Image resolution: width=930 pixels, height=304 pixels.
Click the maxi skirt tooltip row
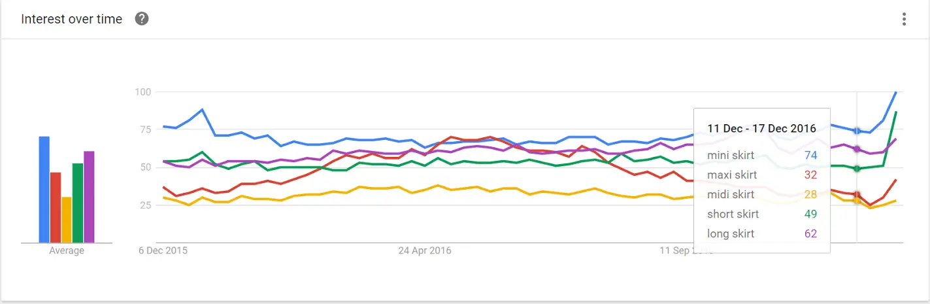761,175
